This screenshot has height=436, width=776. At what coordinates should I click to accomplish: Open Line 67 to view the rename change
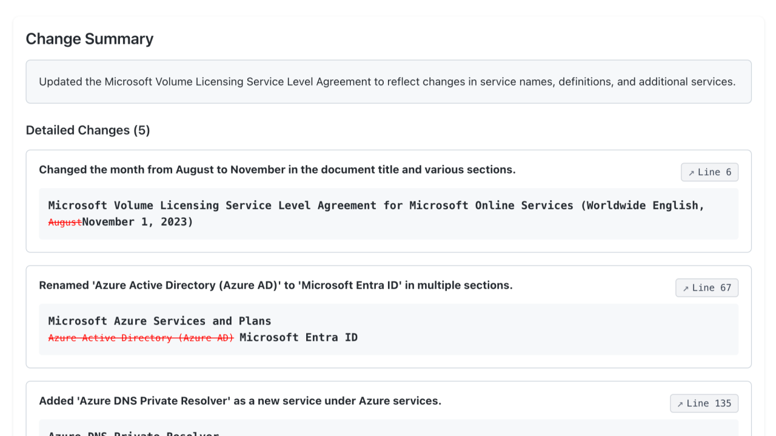point(707,287)
